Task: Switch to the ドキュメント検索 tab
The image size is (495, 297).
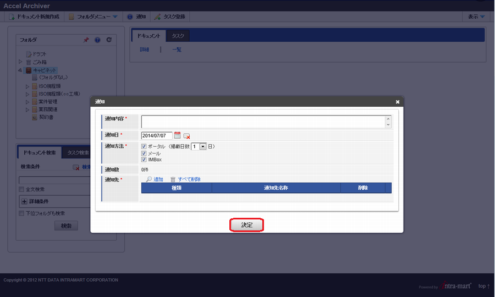Action: [x=40, y=153]
